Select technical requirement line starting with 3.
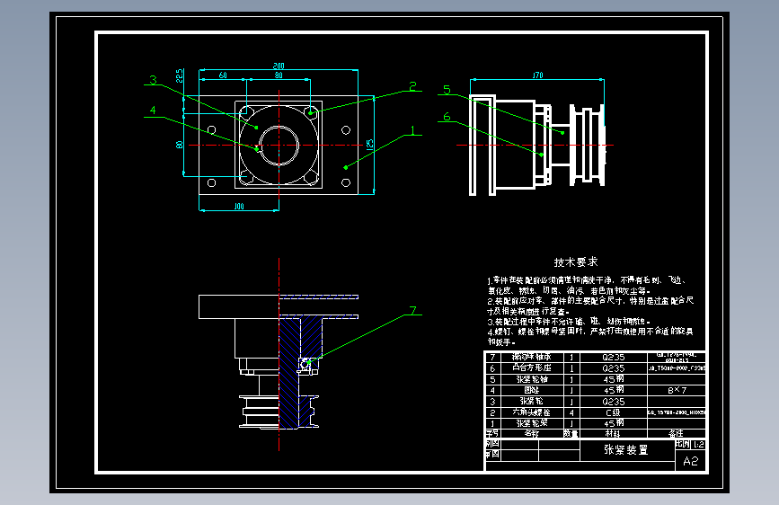 point(569,322)
